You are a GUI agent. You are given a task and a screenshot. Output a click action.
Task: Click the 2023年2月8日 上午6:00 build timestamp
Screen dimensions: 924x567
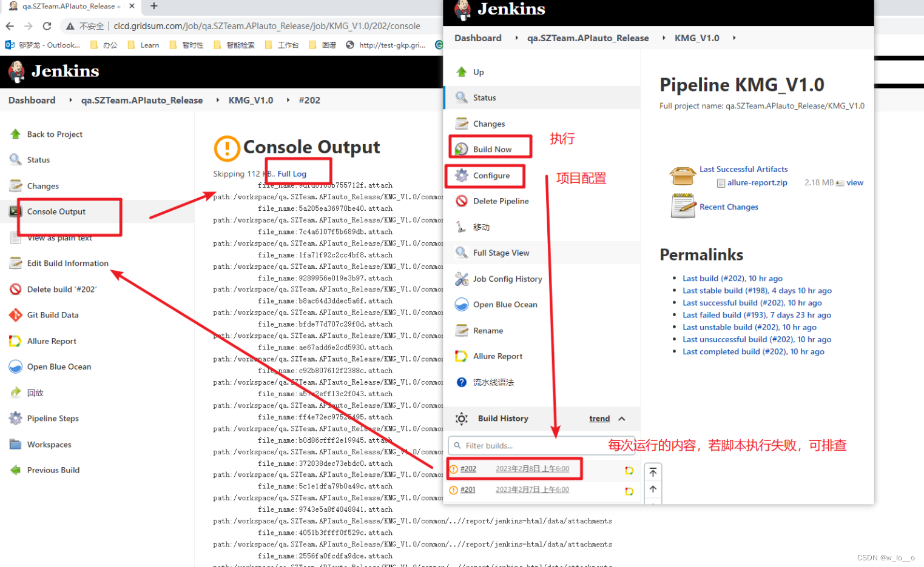pos(532,469)
